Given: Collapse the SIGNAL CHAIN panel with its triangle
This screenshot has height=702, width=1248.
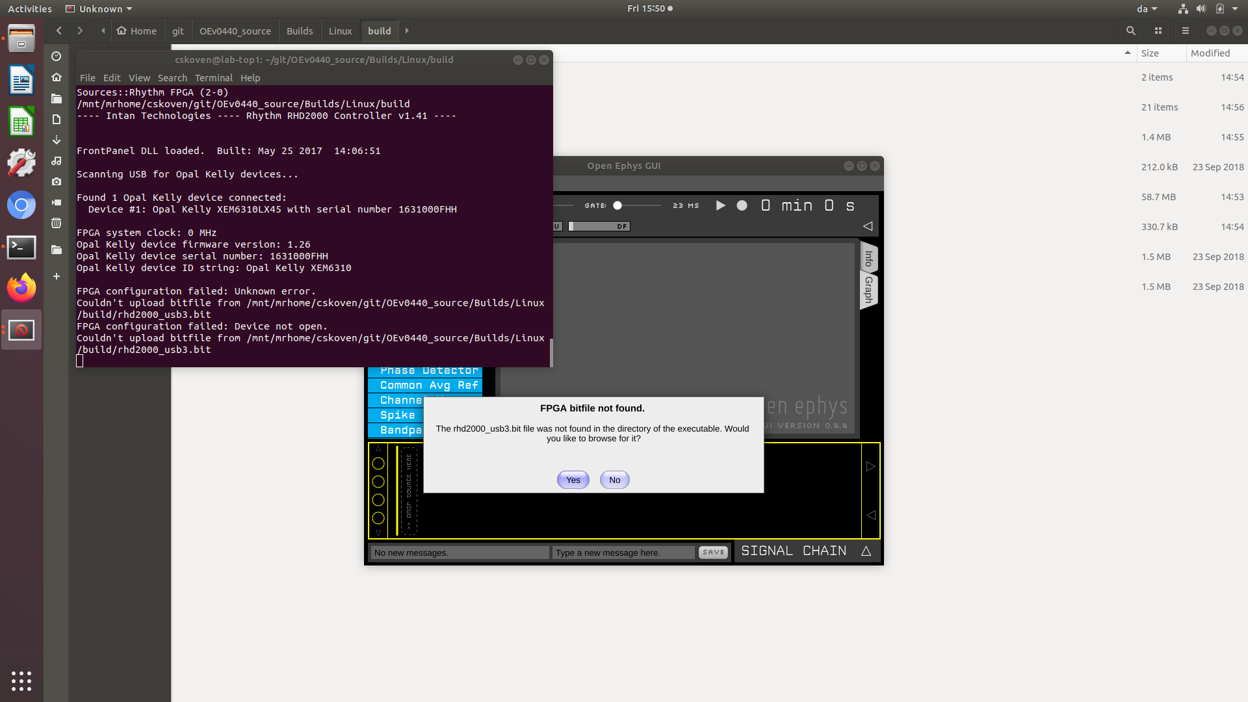Looking at the screenshot, I should tap(867, 551).
